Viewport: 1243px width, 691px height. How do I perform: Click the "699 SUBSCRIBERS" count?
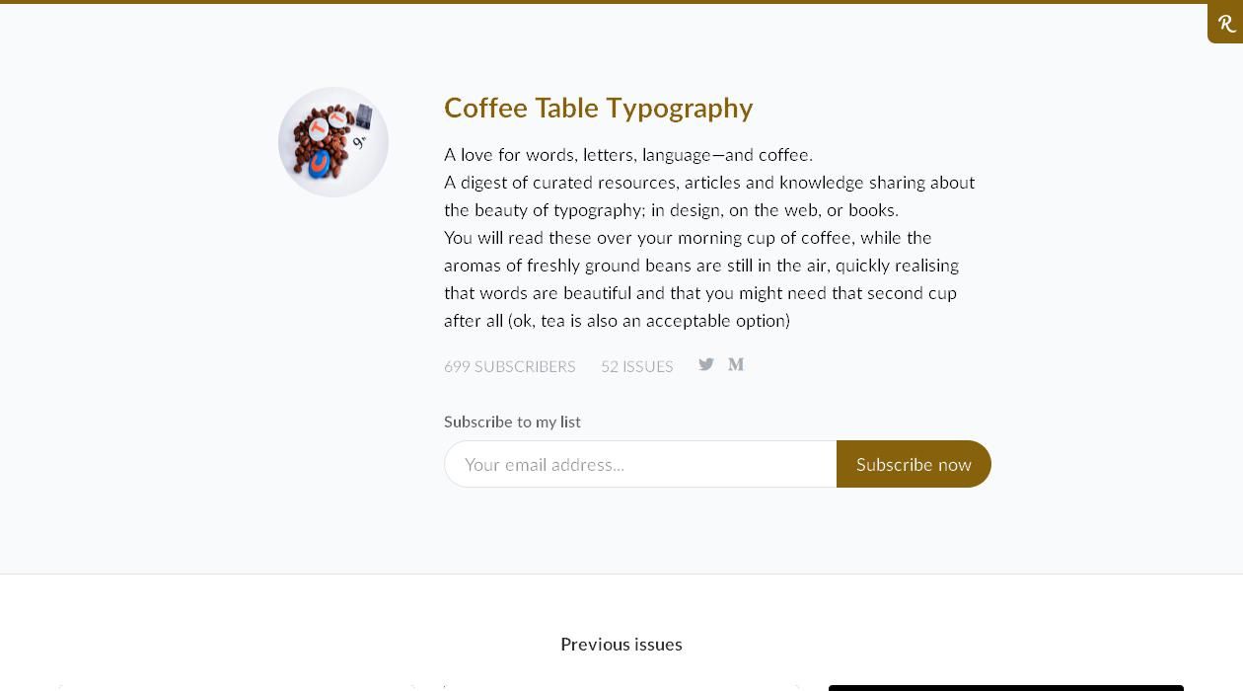coord(509,366)
